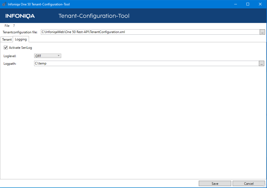Close the Tenant-Configuration-Tool window

pos(260,4)
